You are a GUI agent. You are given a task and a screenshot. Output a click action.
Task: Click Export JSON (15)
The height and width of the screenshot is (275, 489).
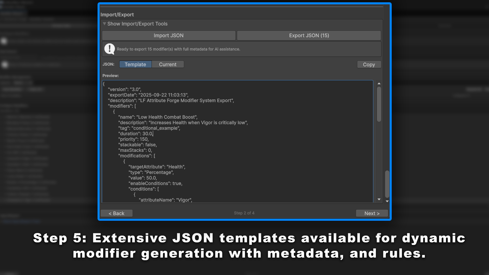[309, 35]
